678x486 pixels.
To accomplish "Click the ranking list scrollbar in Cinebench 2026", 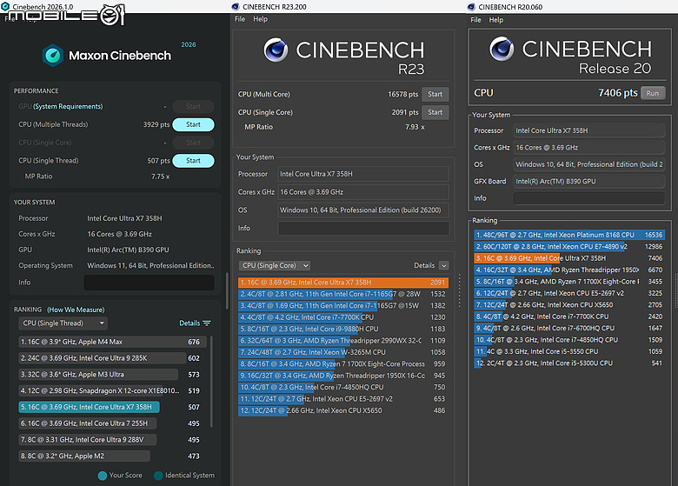I will (x=211, y=382).
